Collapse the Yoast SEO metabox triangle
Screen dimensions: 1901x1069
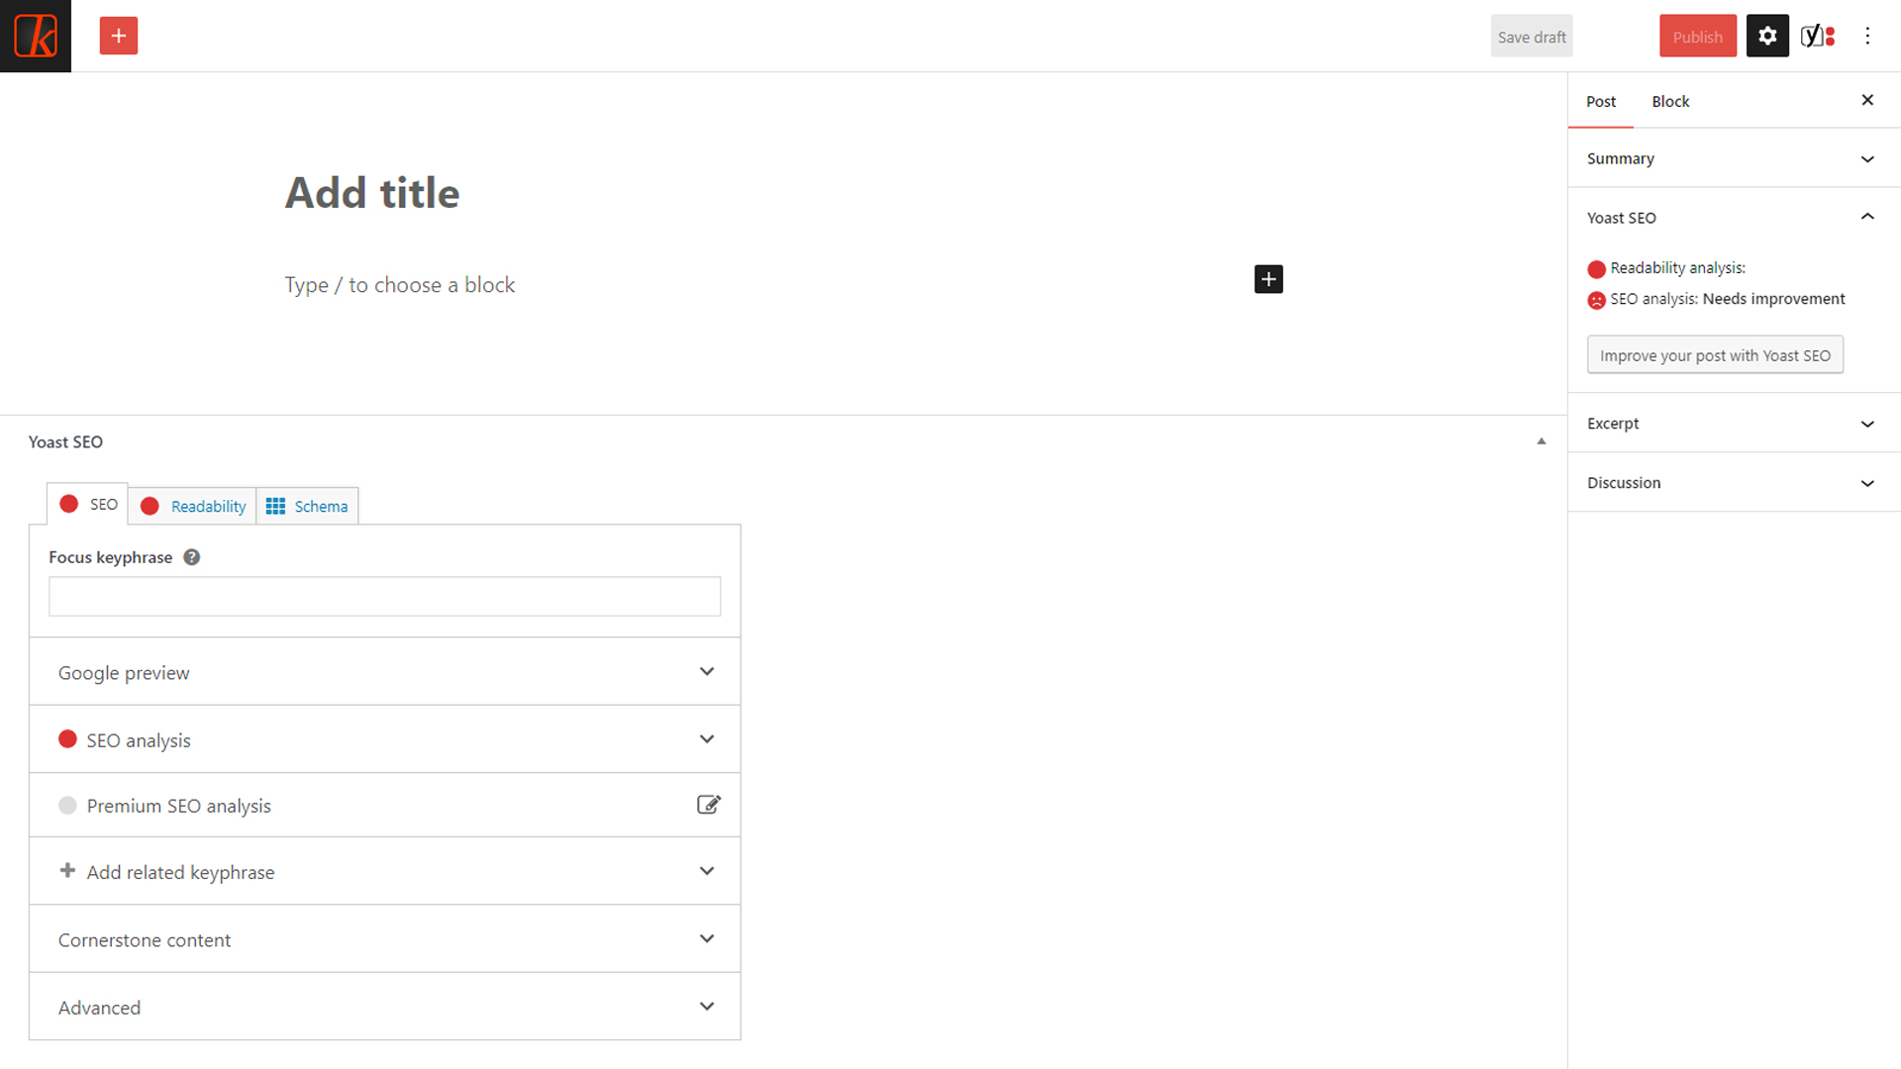(1541, 441)
